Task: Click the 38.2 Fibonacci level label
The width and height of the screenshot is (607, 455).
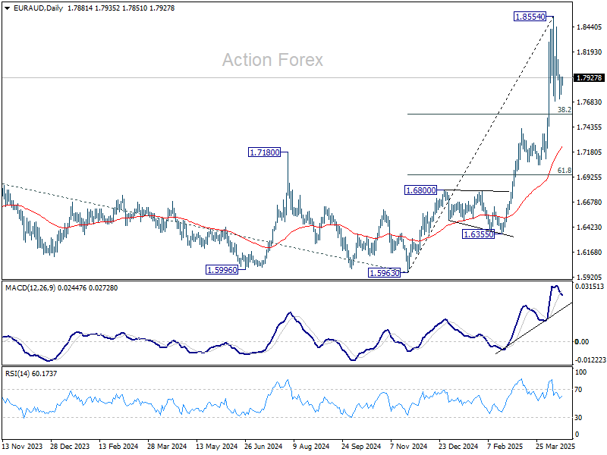Action: click(564, 110)
